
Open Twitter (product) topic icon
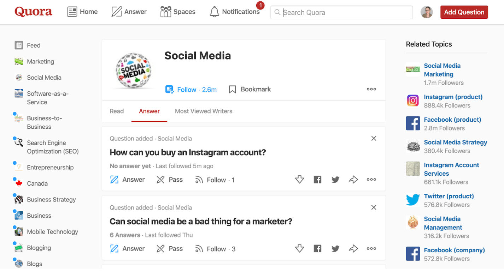pos(413,200)
